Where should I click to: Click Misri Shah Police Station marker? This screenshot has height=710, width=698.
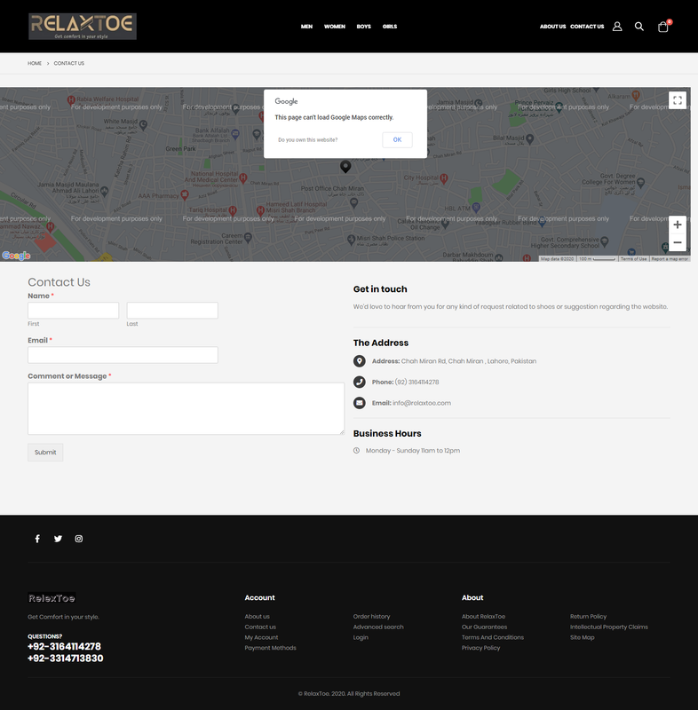pos(351,239)
